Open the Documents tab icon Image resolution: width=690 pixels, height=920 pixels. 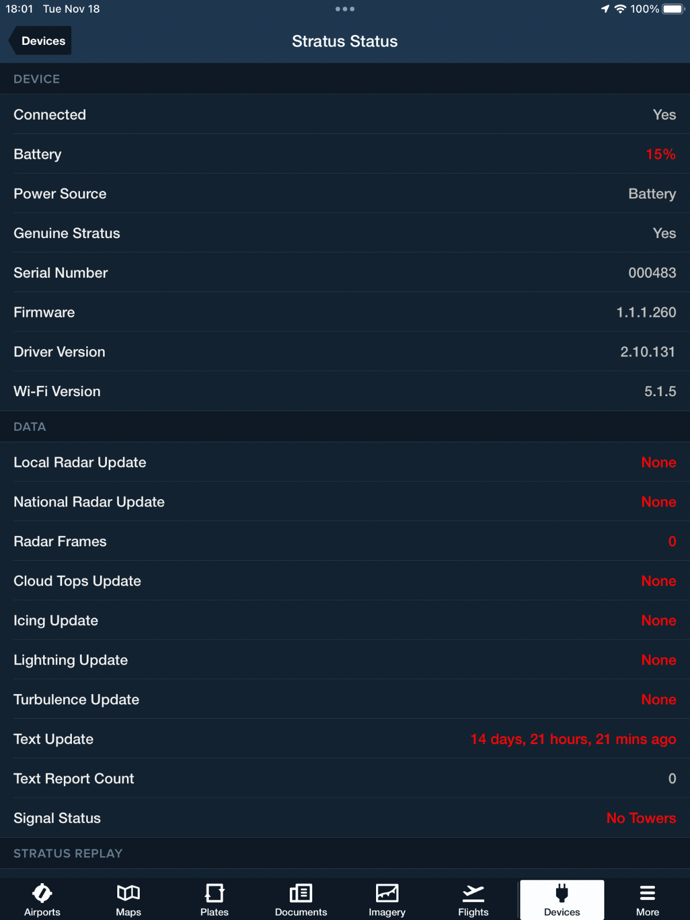click(301, 893)
